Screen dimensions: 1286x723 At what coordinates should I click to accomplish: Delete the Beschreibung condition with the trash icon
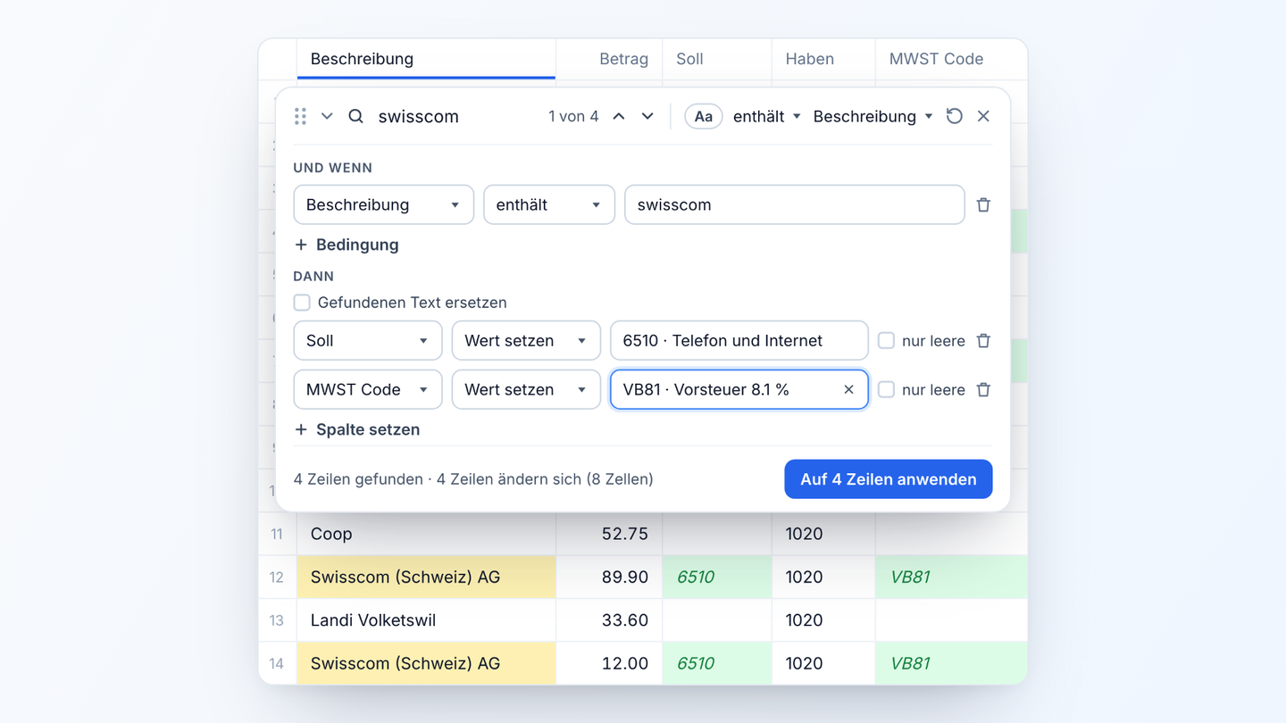pyautogui.click(x=983, y=204)
